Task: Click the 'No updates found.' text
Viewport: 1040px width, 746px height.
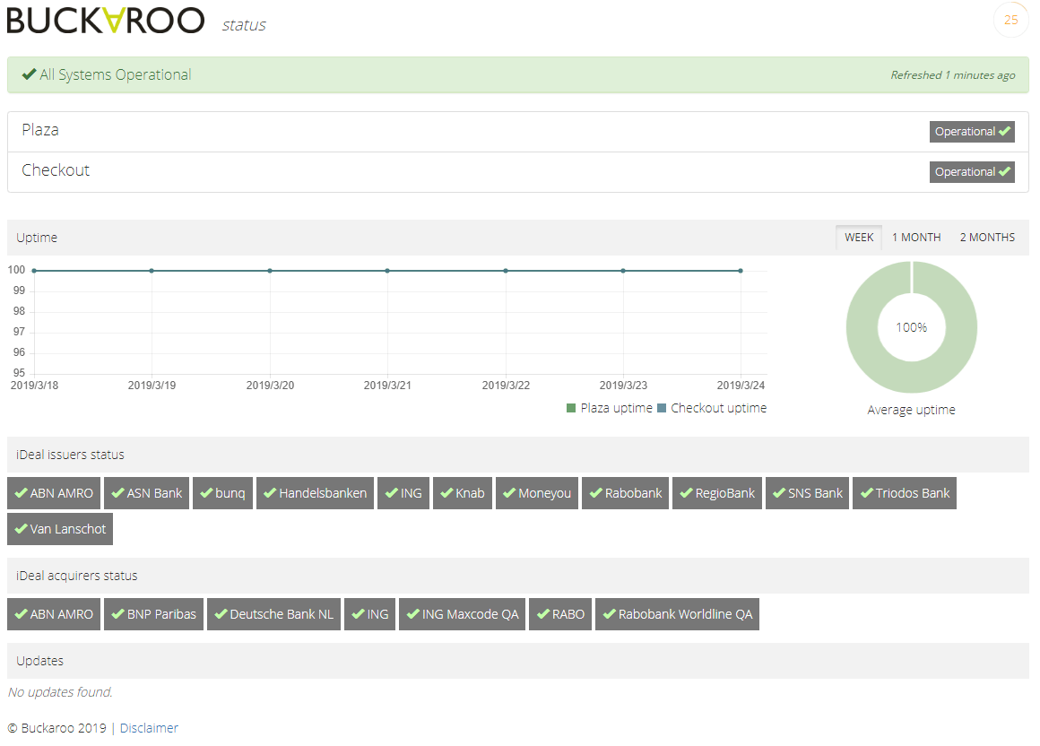Action: [x=60, y=692]
